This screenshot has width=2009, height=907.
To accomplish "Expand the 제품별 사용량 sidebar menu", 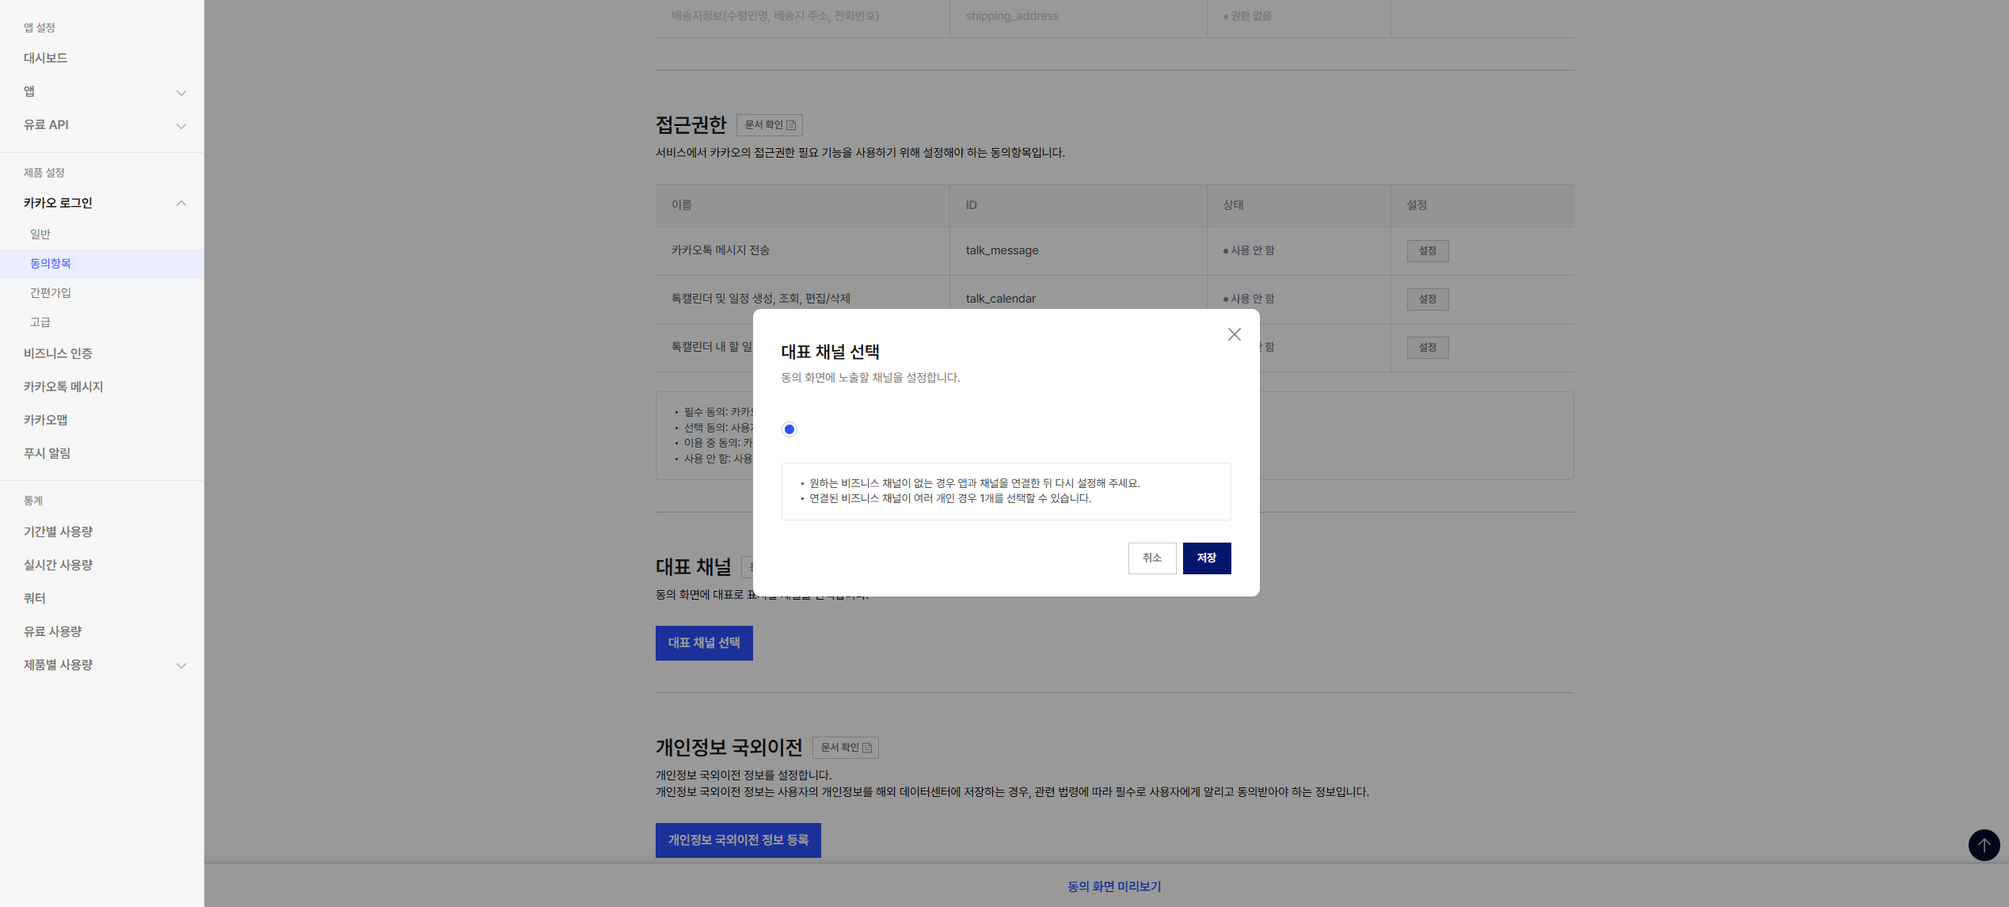I will (181, 665).
